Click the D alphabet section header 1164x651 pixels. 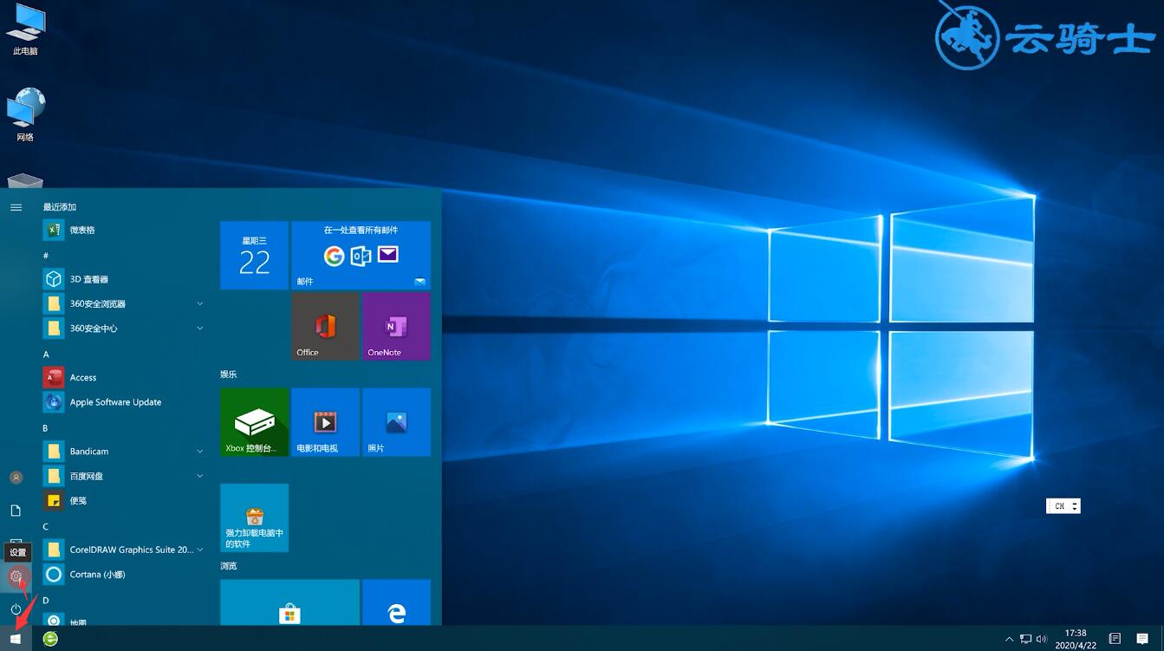tap(46, 600)
